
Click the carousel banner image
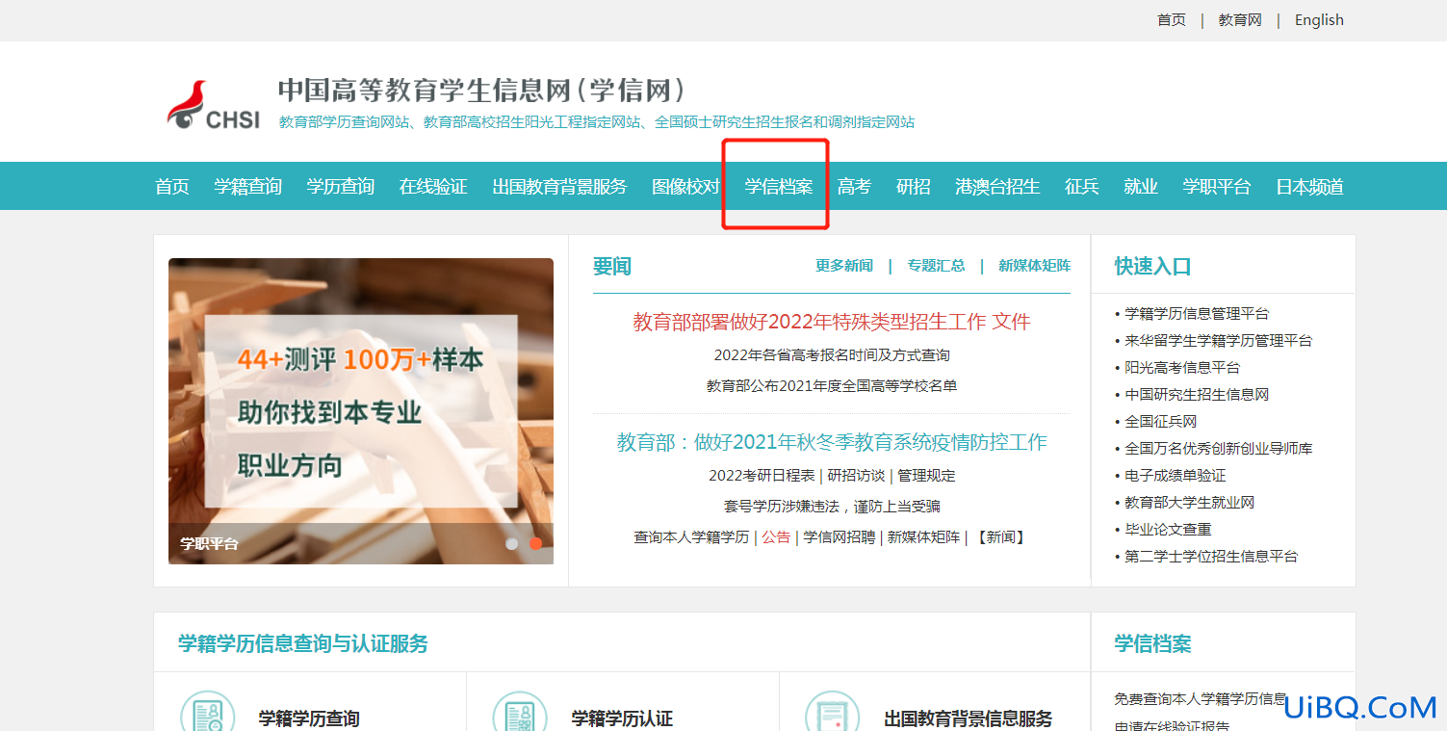click(361, 411)
